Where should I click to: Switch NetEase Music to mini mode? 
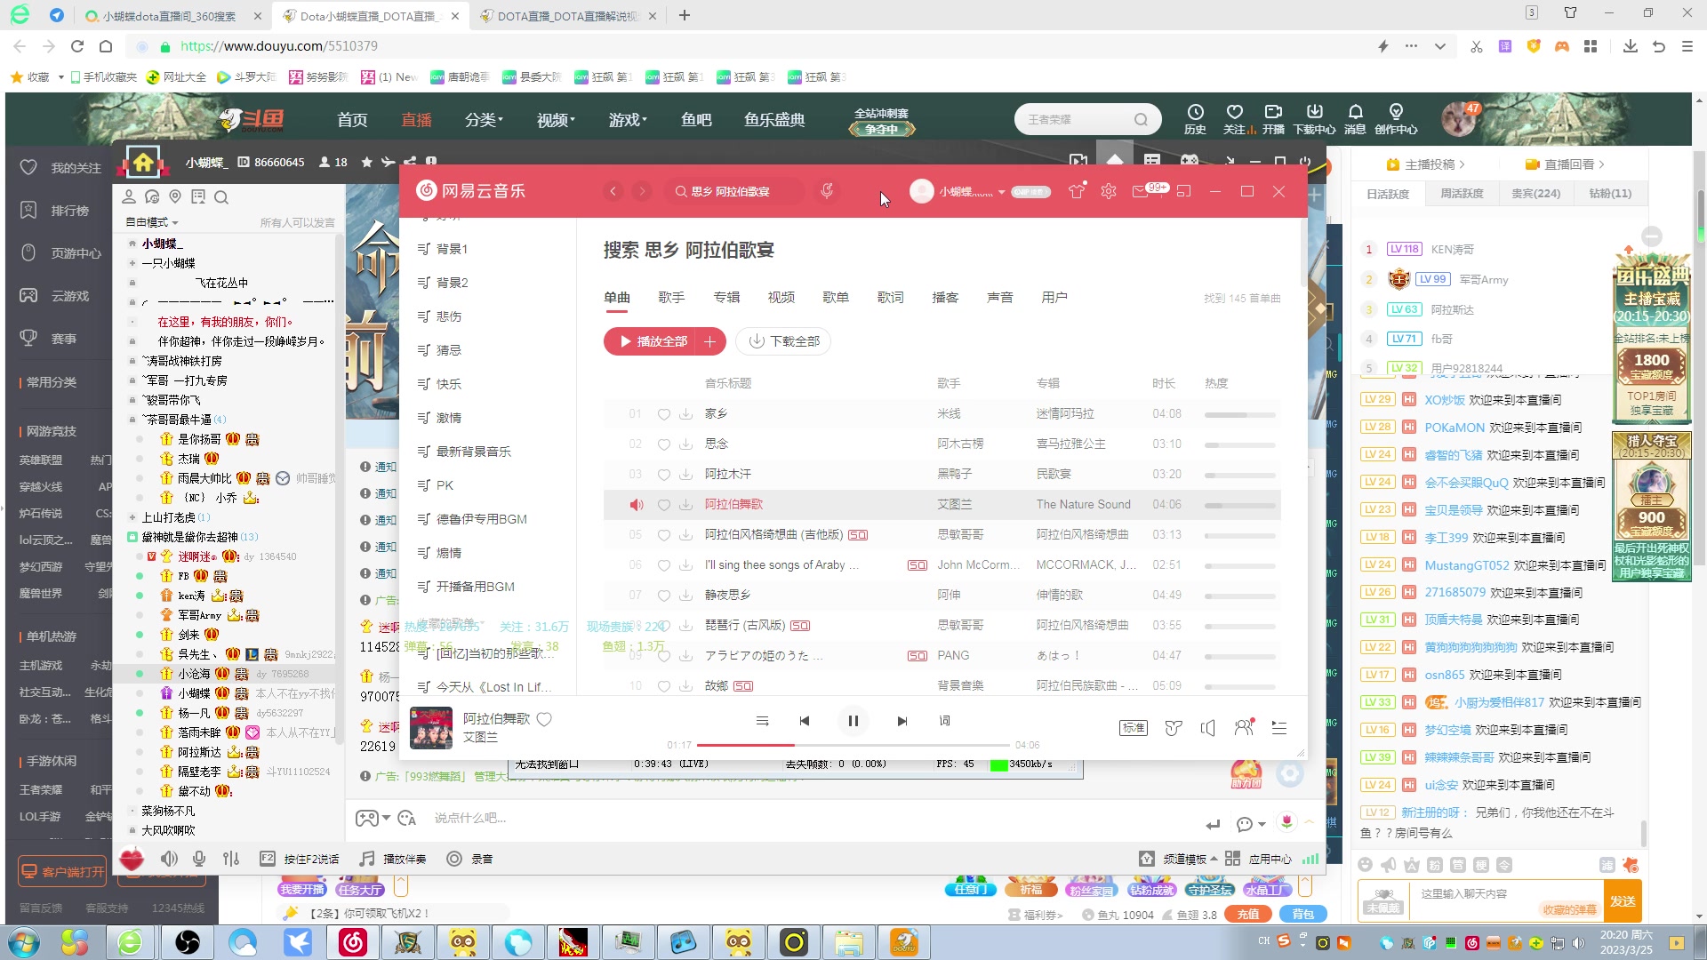(1183, 191)
